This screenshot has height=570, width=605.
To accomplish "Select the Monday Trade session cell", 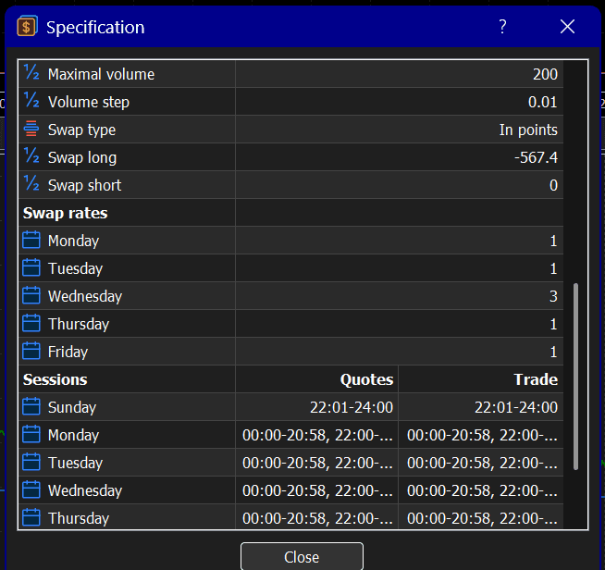I will (481, 435).
